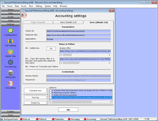158x121 pixels.
Task: Expand Home section in sidebar
Action: [x=10, y=10]
